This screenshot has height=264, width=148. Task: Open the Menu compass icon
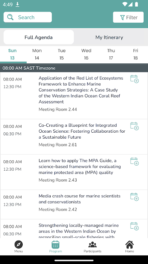point(19,245)
